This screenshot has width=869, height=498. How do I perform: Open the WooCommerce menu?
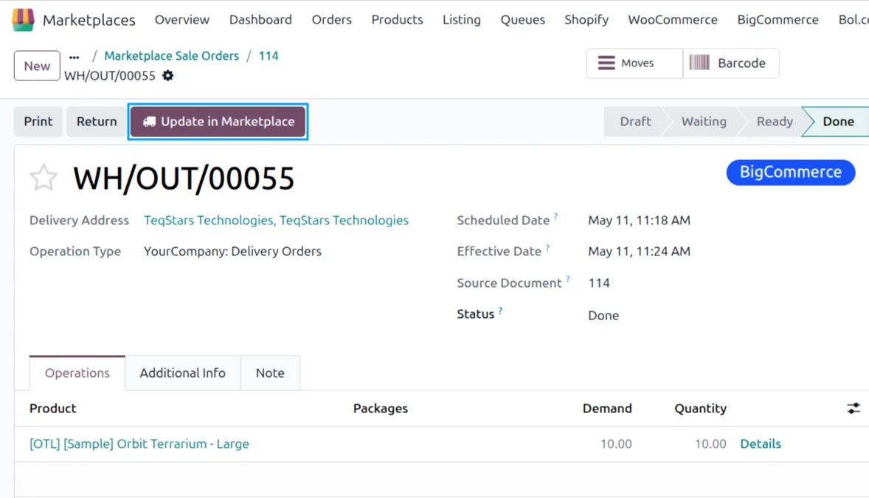pos(673,20)
